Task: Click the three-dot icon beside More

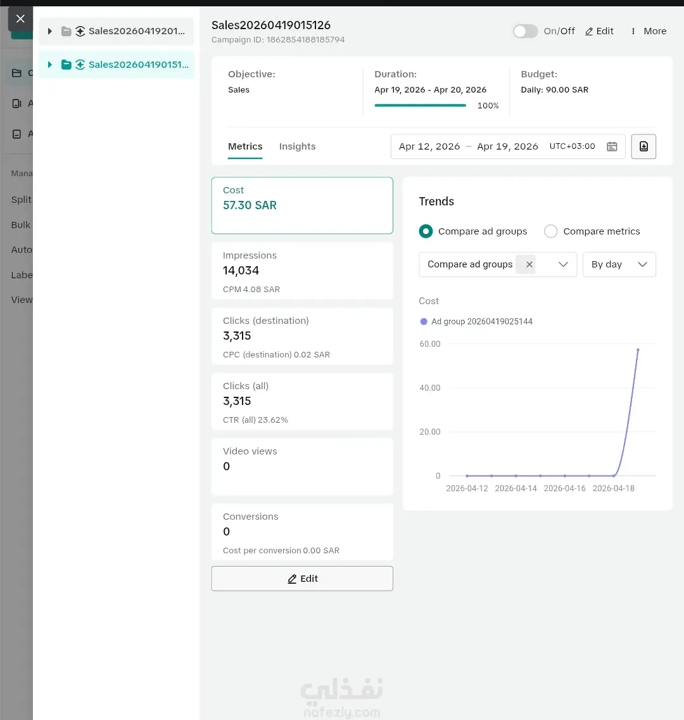Action: click(x=633, y=31)
